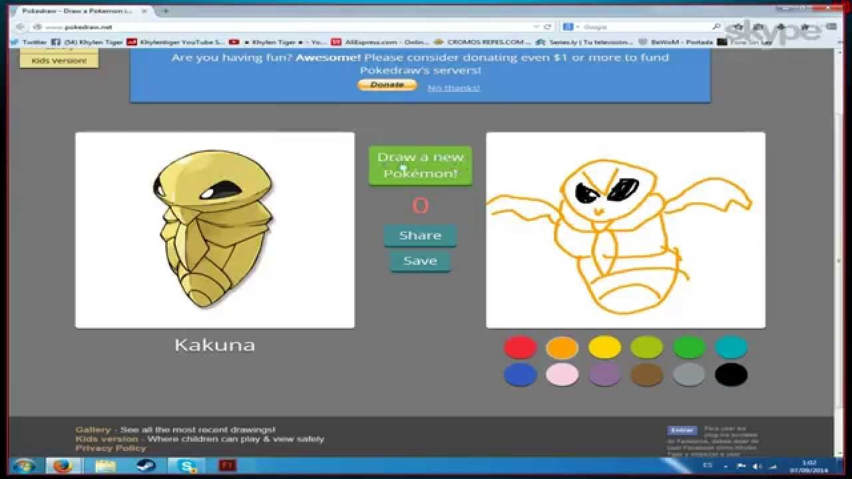Open the Khylentiger YouTube bookmark
The height and width of the screenshot is (479, 852).
coord(176,42)
